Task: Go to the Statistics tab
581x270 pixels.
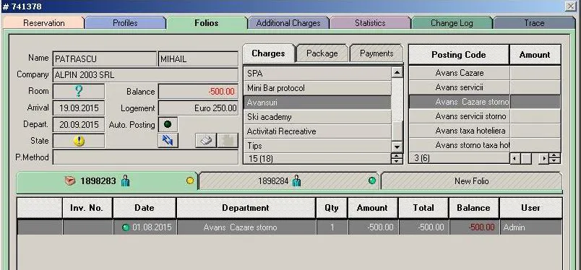Action: pyautogui.click(x=370, y=23)
